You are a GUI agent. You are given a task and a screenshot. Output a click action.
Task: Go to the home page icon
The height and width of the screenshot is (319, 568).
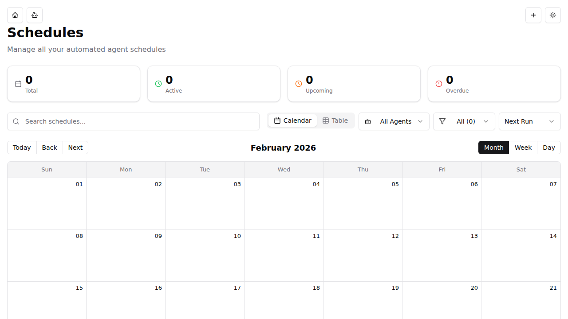coord(15,15)
